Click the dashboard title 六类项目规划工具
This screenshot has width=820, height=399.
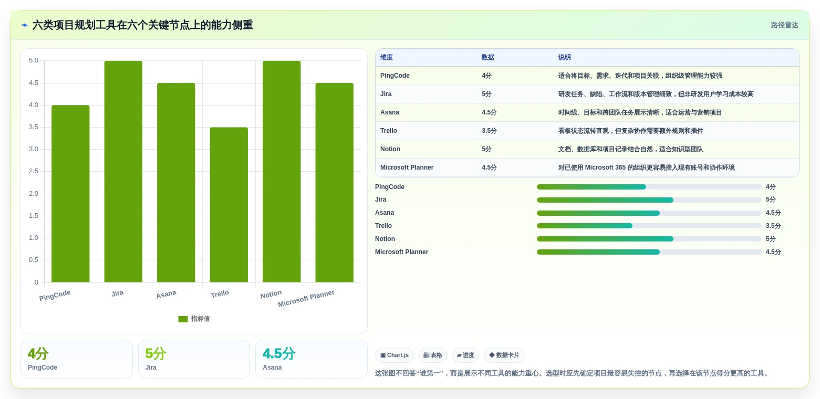pos(142,25)
